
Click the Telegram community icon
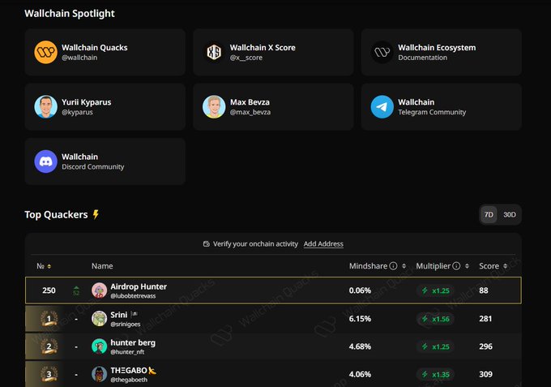tap(382, 106)
